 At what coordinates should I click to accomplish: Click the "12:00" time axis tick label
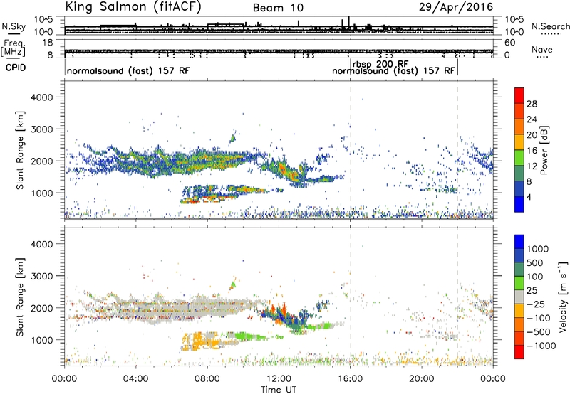point(279,379)
